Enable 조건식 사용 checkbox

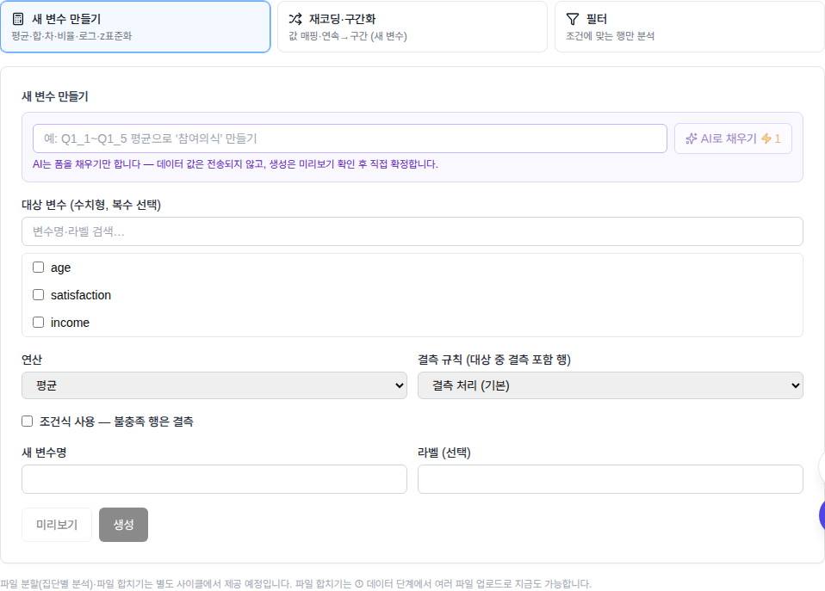point(28,421)
